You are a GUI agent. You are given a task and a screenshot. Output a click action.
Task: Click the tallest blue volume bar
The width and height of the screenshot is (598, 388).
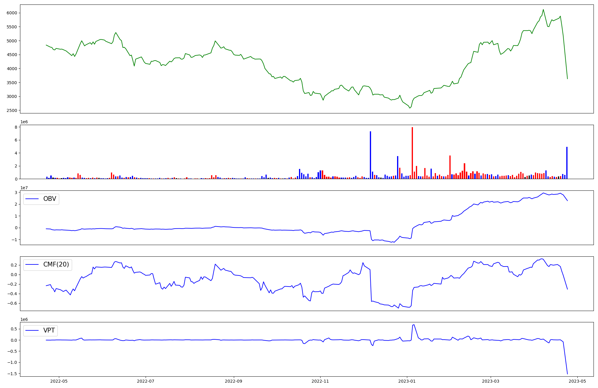tap(370, 155)
